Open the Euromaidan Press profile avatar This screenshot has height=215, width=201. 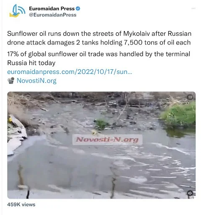pyautogui.click(x=17, y=11)
